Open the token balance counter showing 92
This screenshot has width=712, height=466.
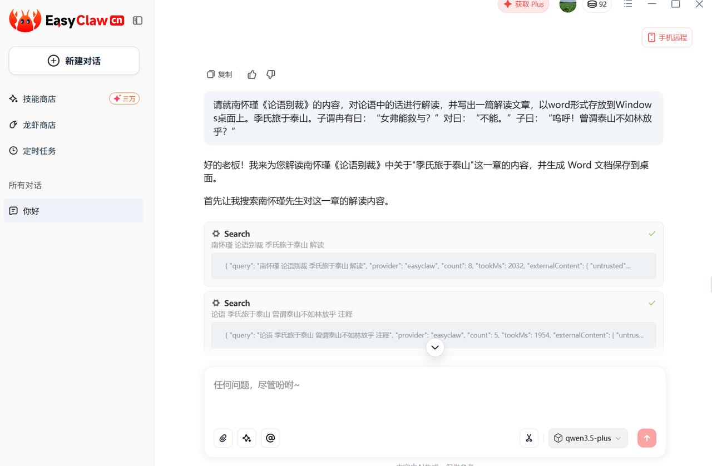point(597,4)
